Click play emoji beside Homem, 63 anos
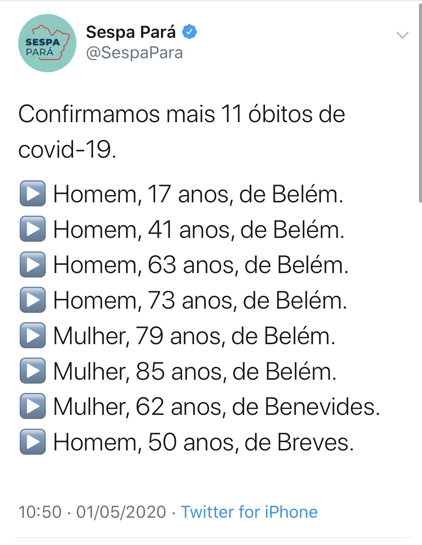The height and width of the screenshot is (545, 422). (33, 264)
